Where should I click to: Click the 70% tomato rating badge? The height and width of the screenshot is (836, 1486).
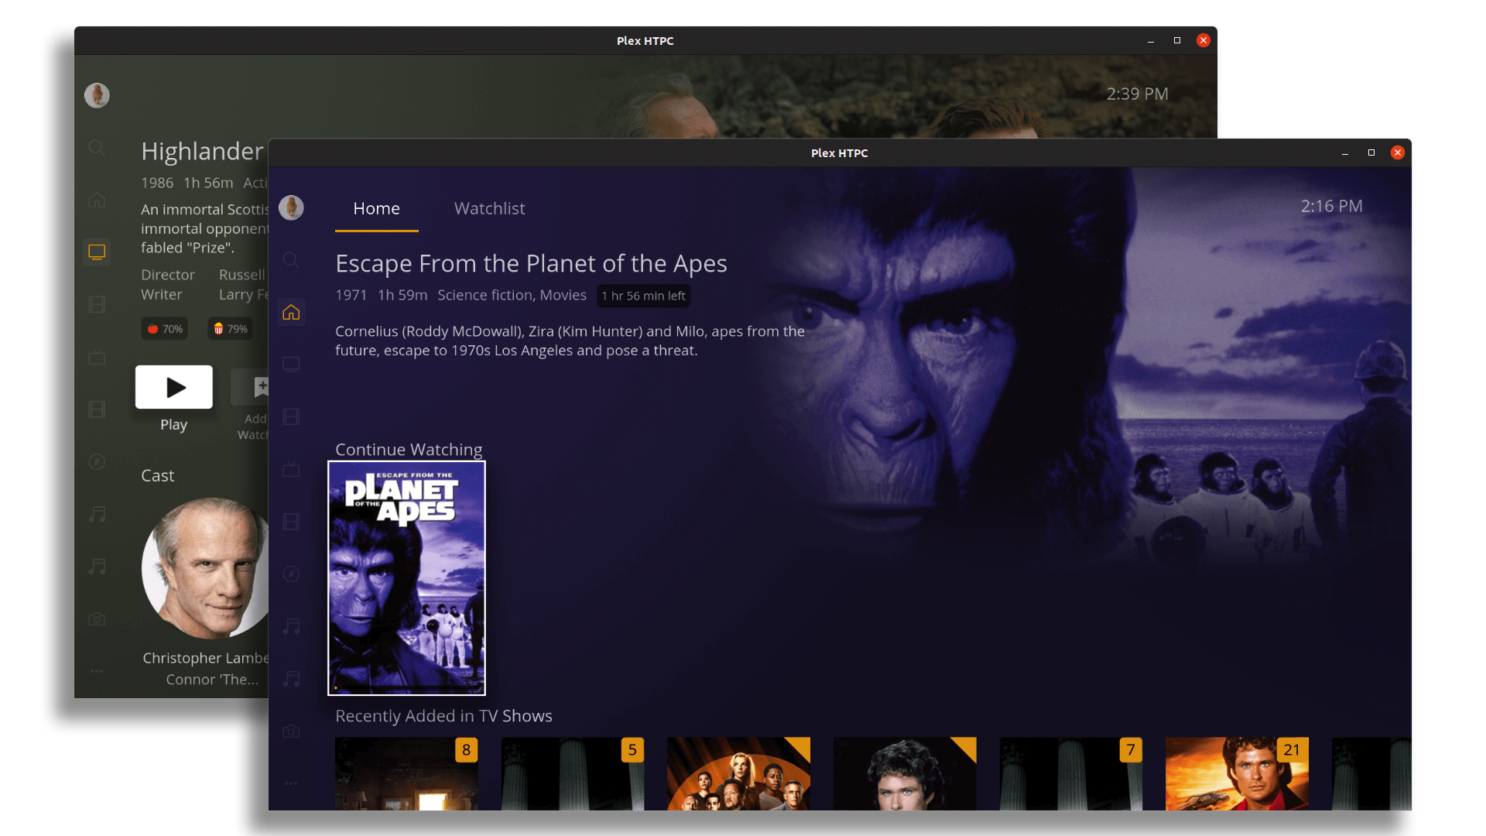pos(165,329)
